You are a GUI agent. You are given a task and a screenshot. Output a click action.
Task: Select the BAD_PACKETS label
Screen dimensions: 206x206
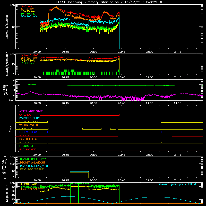[x=28, y=149]
